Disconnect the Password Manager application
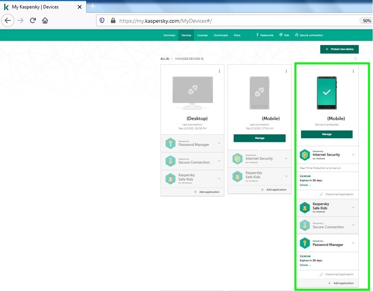This screenshot has width=373, height=291. pyautogui.click(x=336, y=274)
